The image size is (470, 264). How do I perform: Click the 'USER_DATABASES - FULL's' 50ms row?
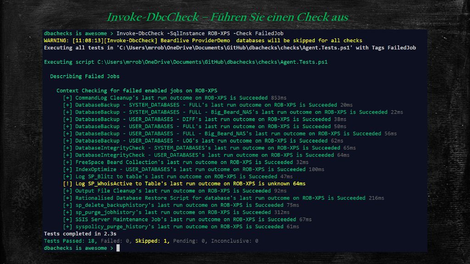pyautogui.click(x=204, y=126)
